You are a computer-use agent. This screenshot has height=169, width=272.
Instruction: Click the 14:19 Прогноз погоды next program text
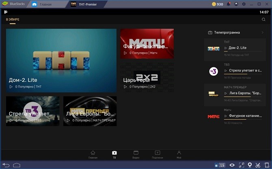[x=237, y=78]
